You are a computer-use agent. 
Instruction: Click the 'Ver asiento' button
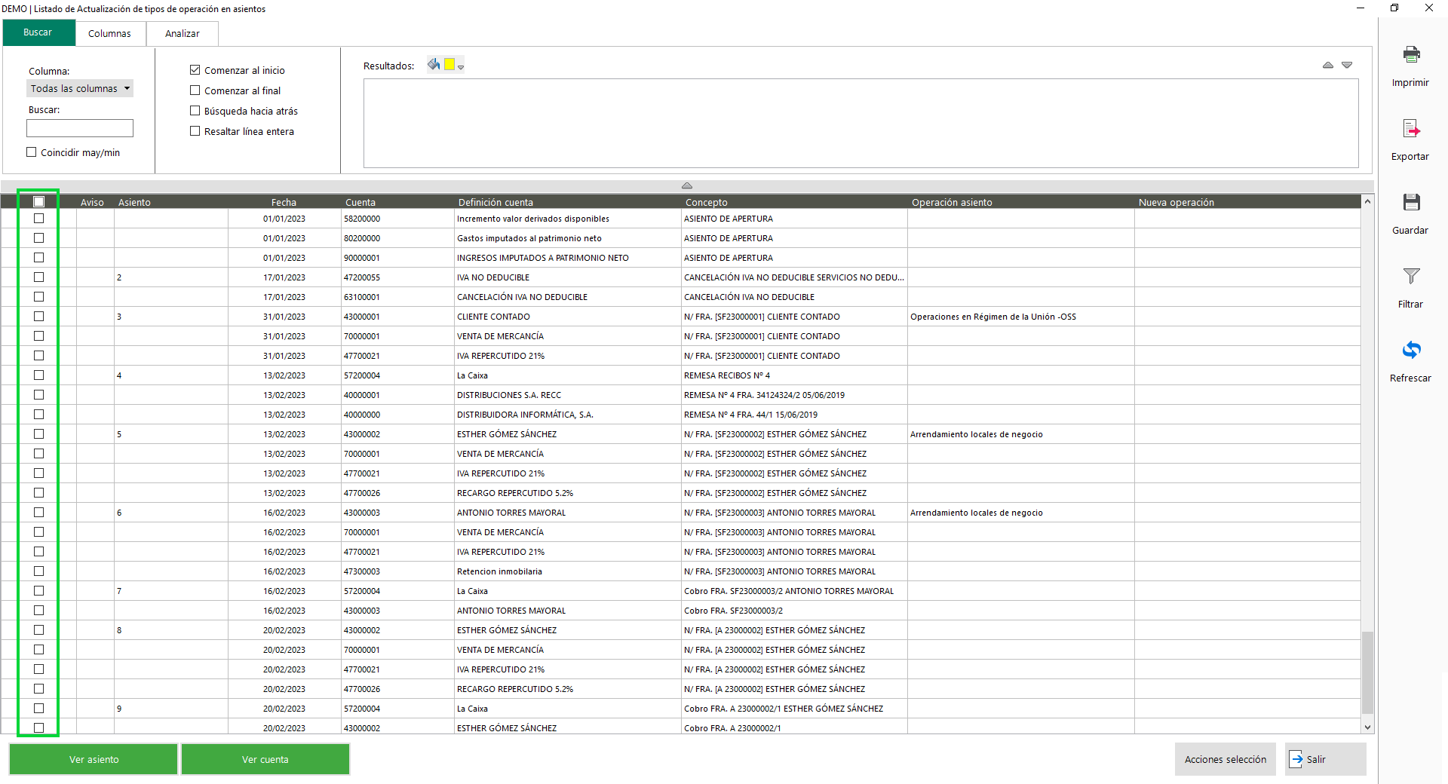pyautogui.click(x=94, y=759)
